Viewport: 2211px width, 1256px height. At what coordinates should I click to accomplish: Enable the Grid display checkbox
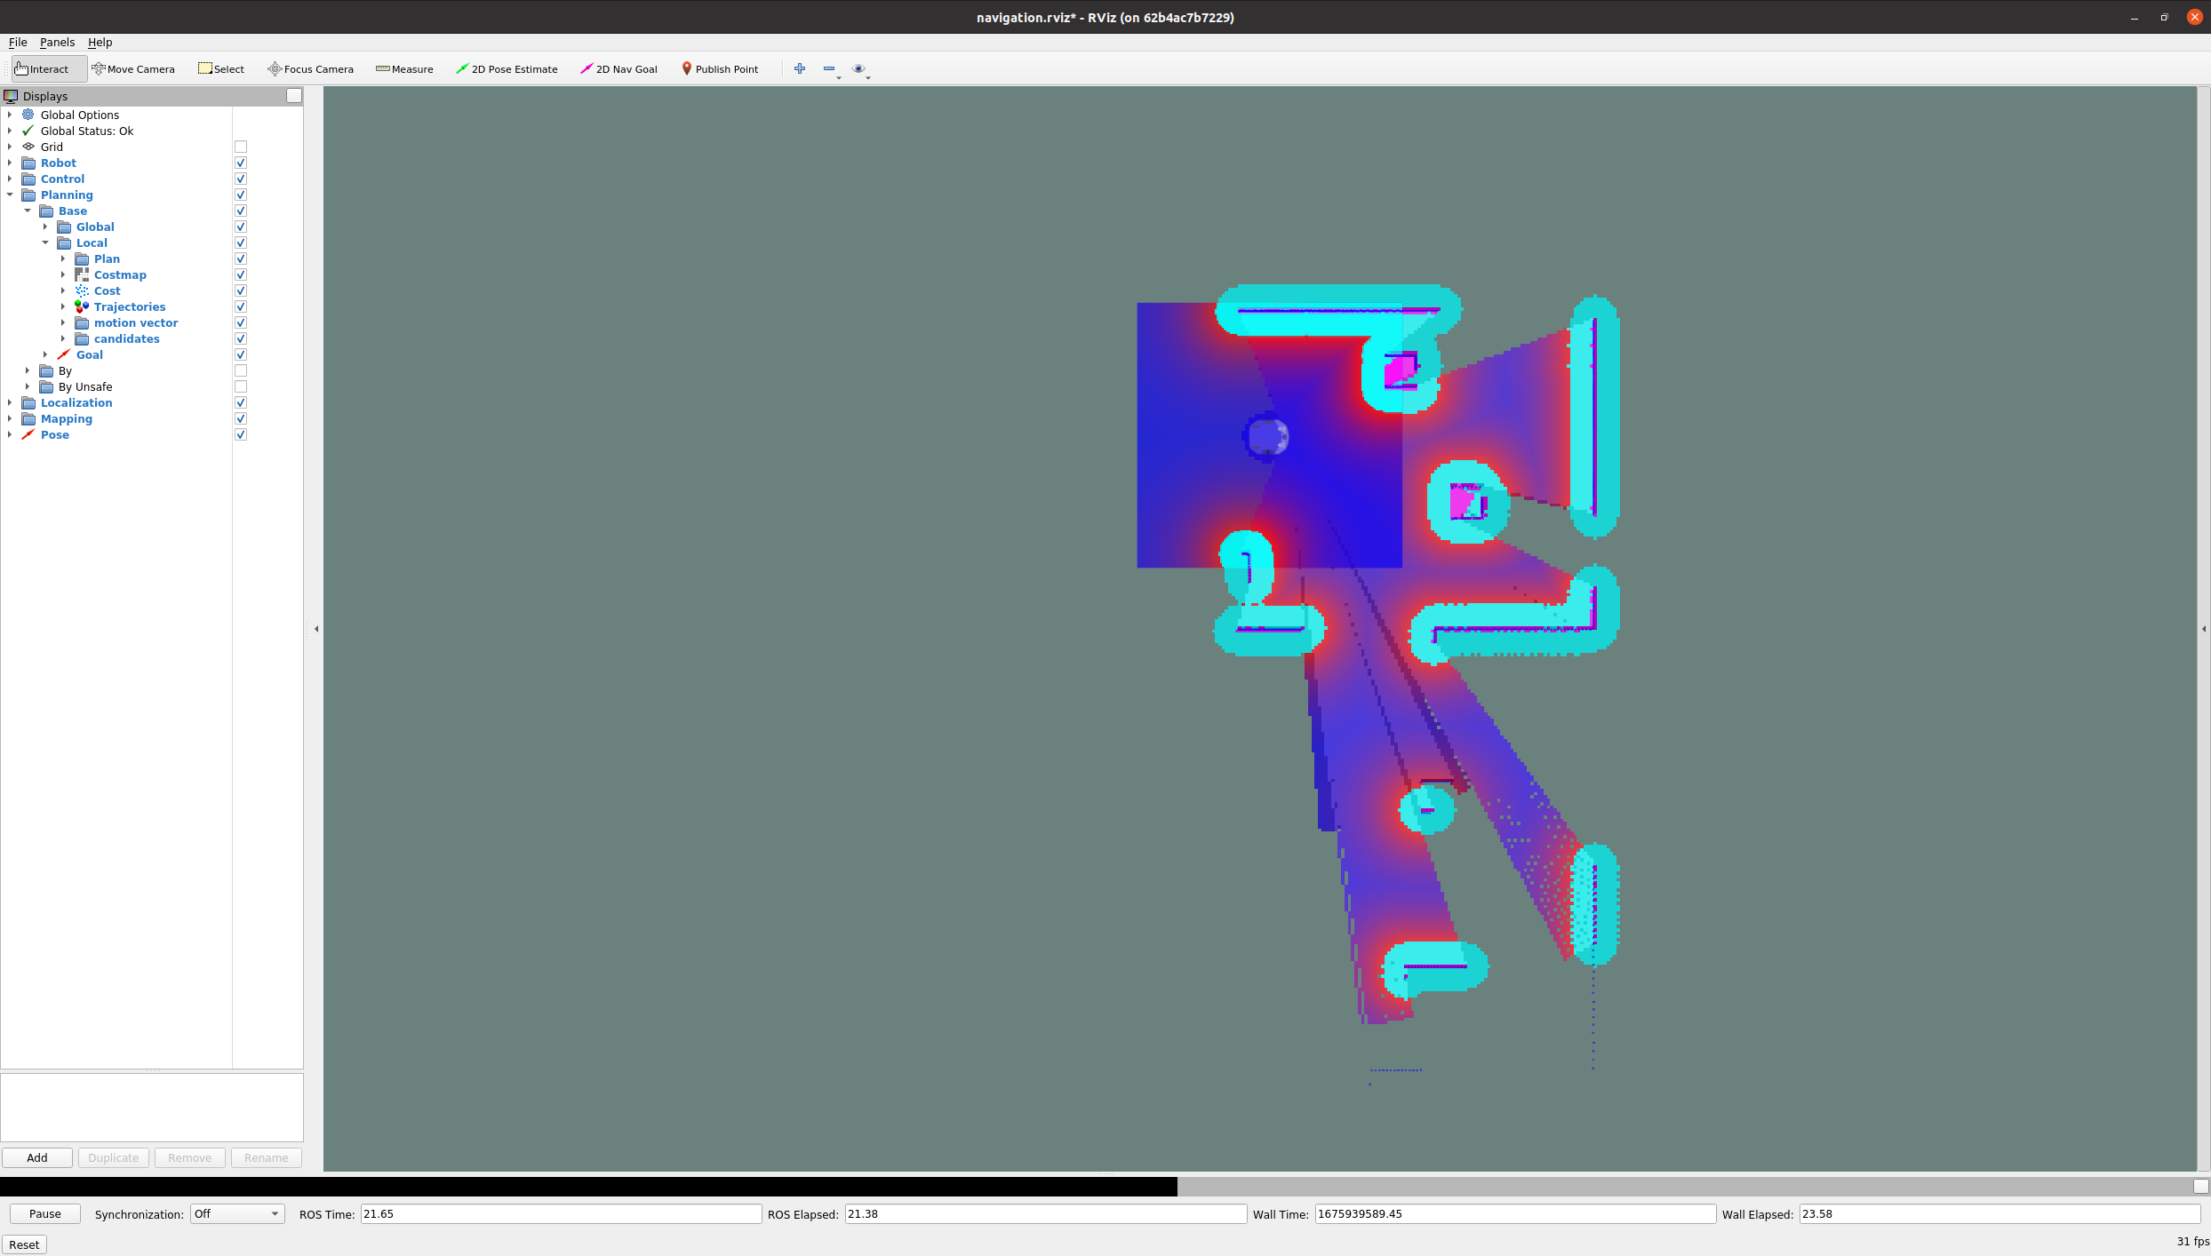click(241, 147)
